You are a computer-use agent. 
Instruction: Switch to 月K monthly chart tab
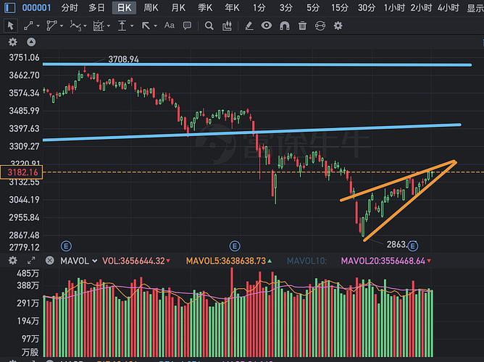(178, 8)
